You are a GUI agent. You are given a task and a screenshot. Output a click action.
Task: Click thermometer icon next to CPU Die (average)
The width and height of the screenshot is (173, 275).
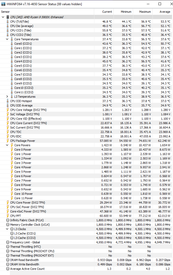pos(8,26)
